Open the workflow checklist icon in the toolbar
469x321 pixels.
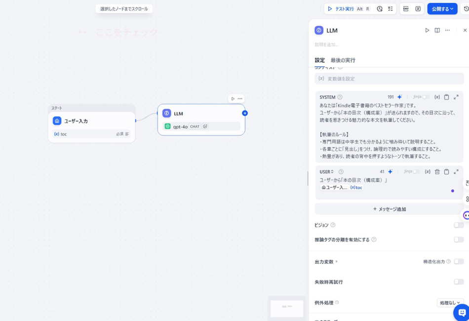[391, 8]
